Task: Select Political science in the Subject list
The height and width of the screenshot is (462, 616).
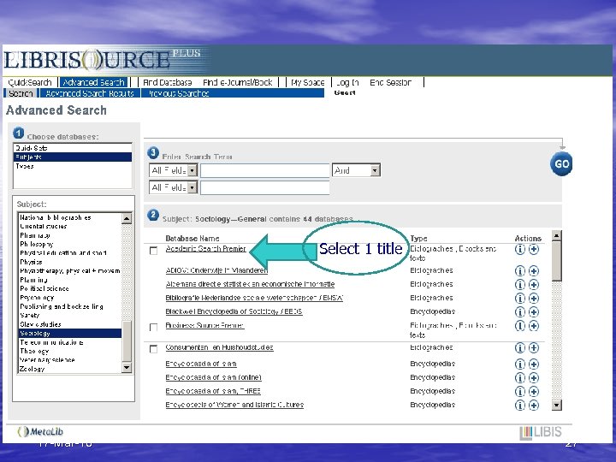Action: pos(70,288)
